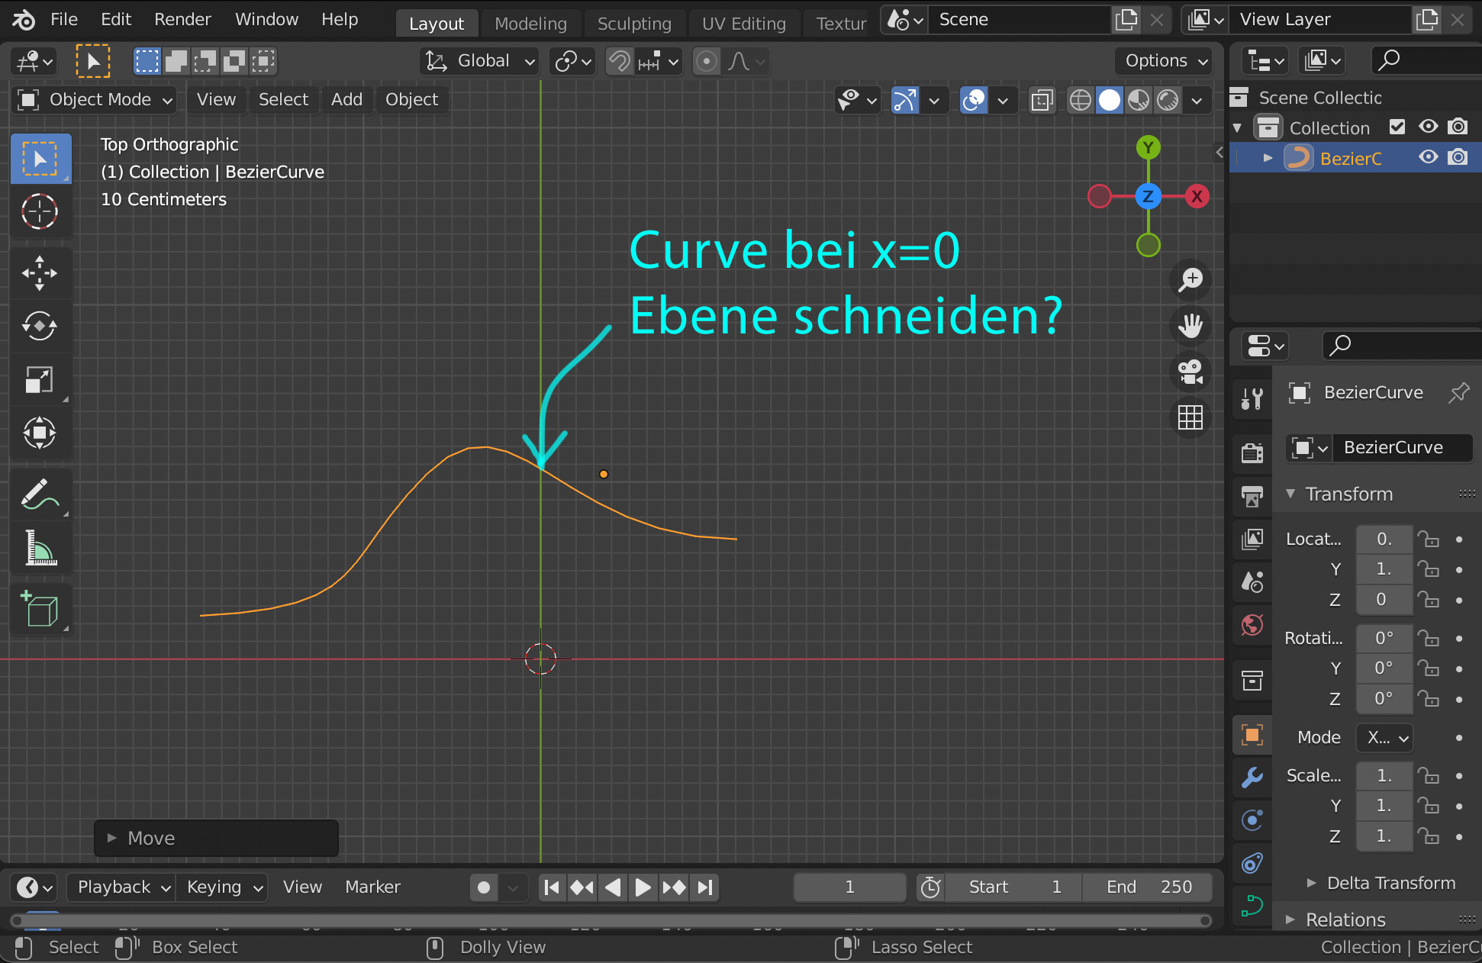Open Global transform orientation dropdown
This screenshot has height=963, width=1482.
[479, 61]
